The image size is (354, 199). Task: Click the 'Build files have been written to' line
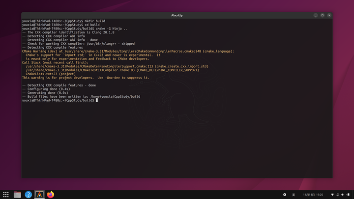point(81,97)
